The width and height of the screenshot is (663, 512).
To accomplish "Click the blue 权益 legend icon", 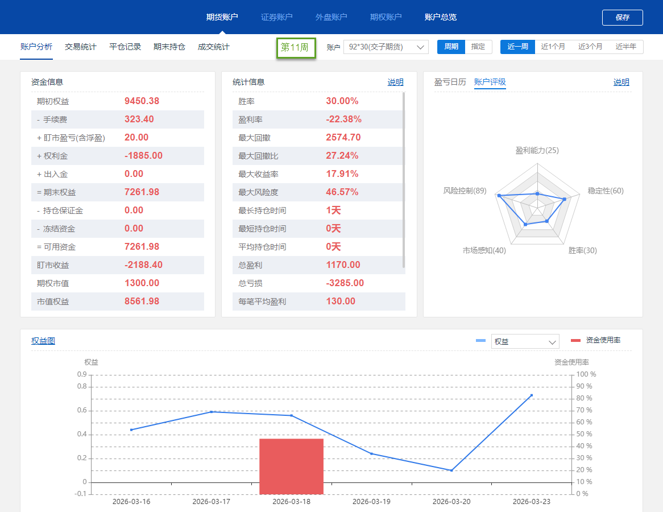I will point(480,341).
